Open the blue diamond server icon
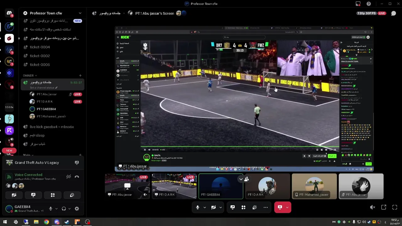 coord(9,73)
